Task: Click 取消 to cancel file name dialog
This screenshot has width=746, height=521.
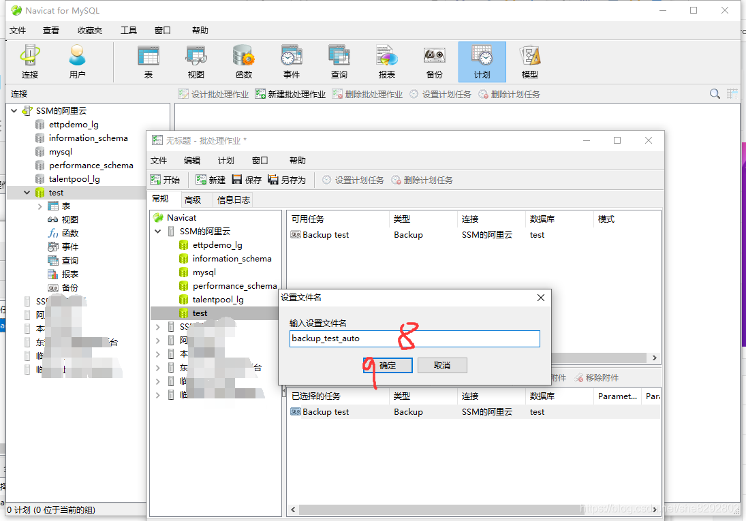Action: tap(442, 366)
